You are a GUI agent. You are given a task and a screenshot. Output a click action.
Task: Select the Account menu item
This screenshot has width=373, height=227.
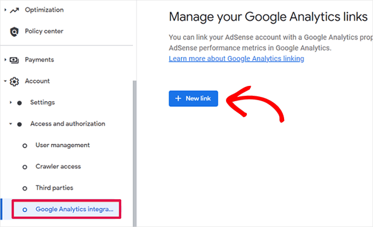[x=37, y=81]
